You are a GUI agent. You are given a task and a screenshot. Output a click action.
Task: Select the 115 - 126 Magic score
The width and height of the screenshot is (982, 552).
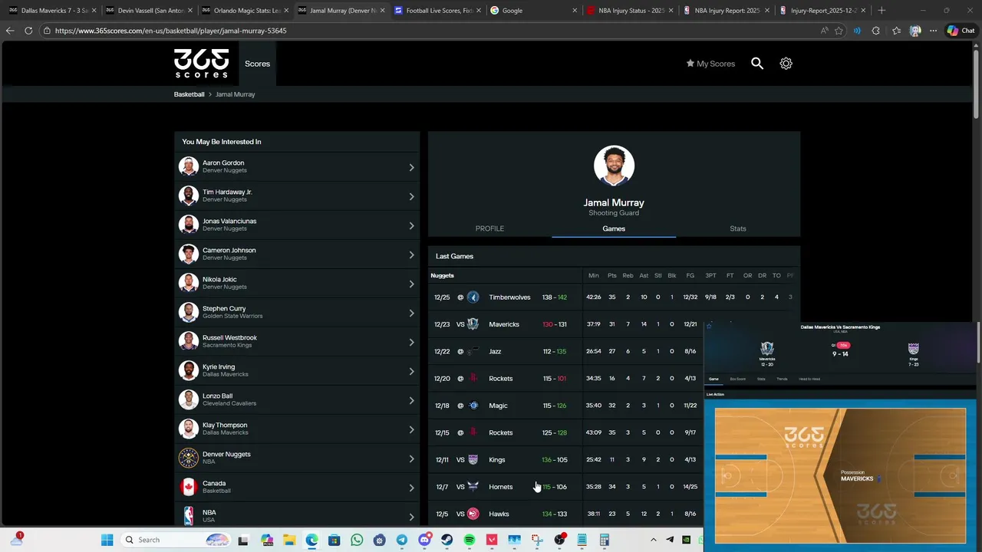coord(554,406)
